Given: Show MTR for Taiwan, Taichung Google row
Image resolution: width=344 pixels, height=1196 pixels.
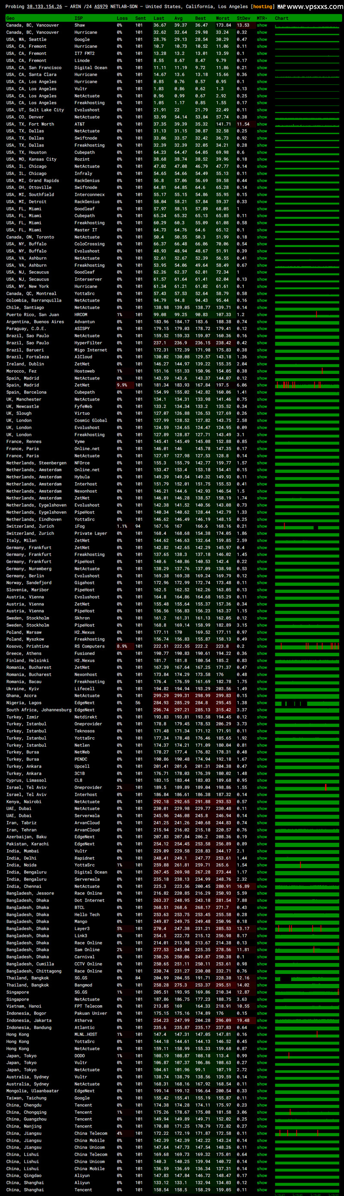Looking at the screenshot, I should 262,1098.
